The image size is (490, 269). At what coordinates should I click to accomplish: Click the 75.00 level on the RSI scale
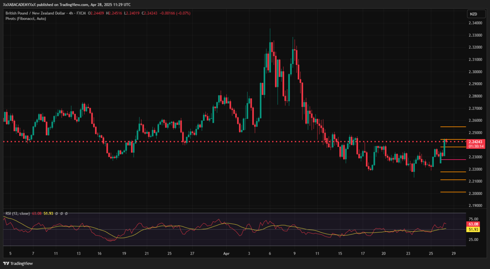pos(473,219)
